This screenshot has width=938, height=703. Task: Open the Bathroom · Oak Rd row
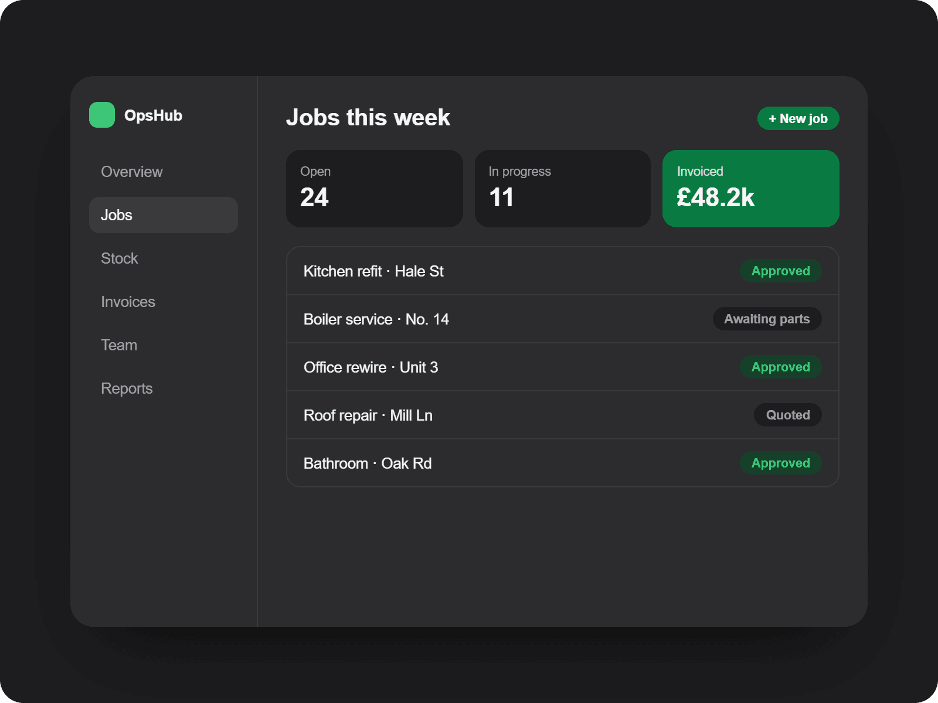pyautogui.click(x=563, y=463)
